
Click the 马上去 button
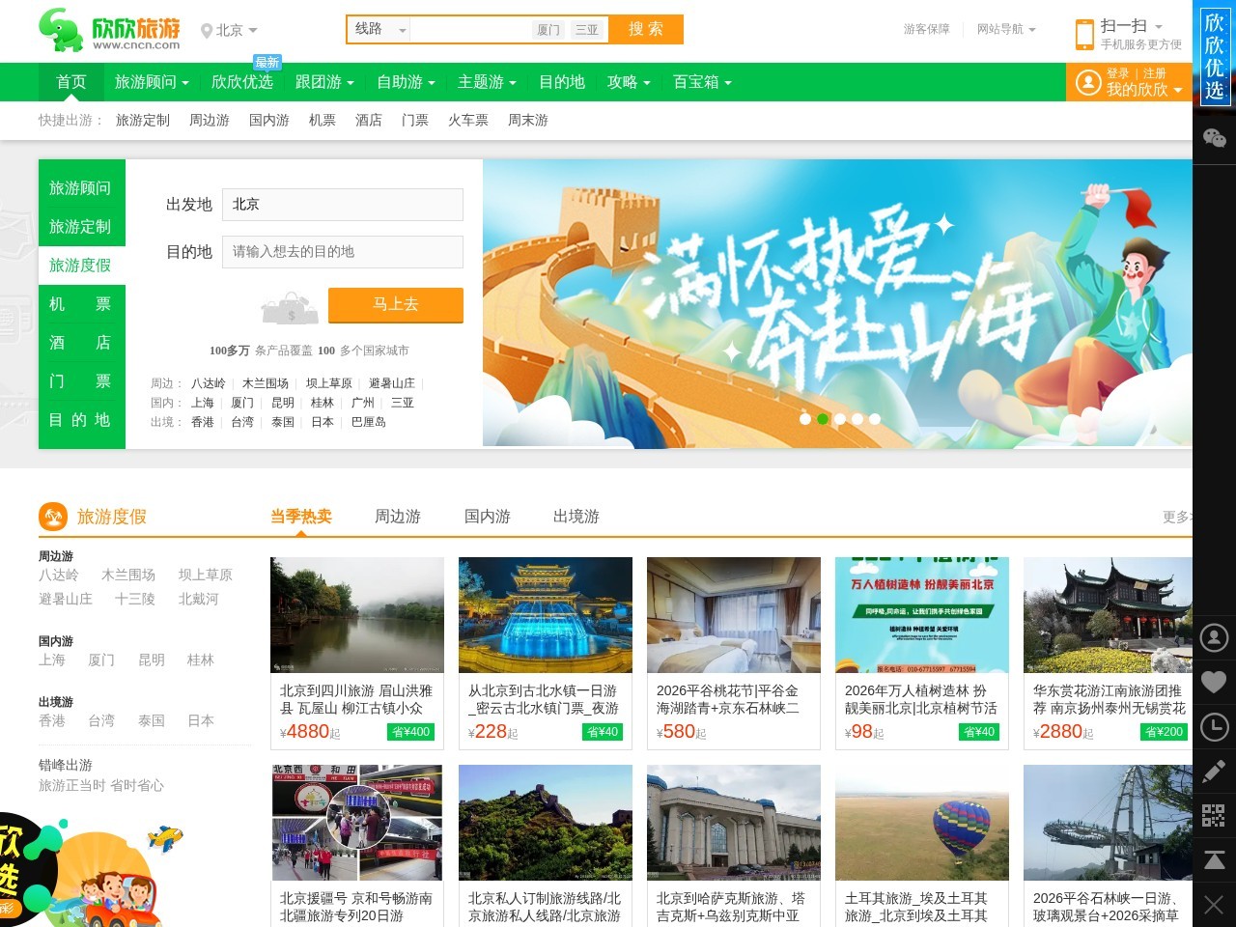(396, 305)
